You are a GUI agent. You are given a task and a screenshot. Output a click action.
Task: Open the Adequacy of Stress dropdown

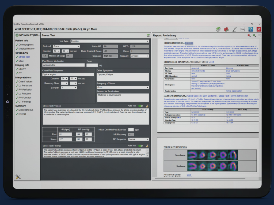pos(123,87)
